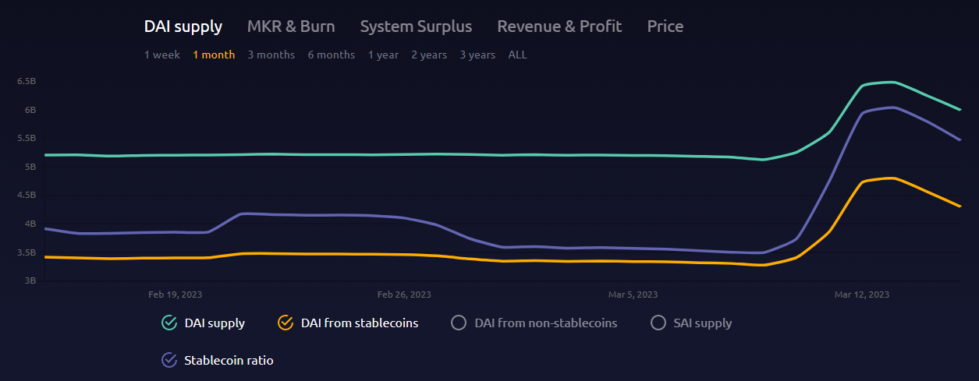Screen dimensions: 979x381
Task: Open the MKR & Burn tab
Action: 291,26
